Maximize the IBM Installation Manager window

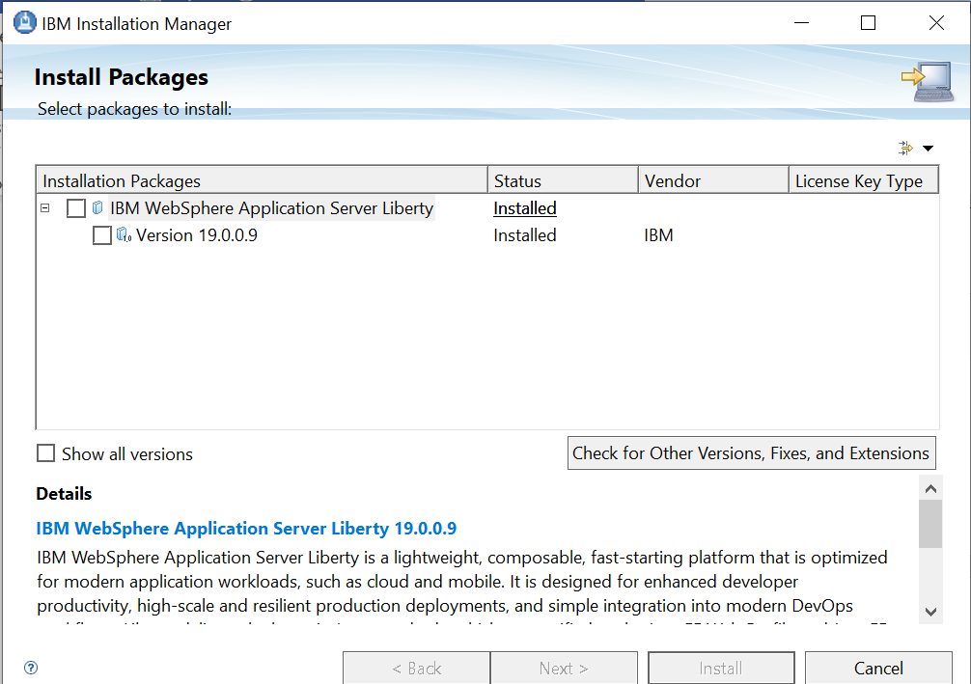click(x=868, y=23)
